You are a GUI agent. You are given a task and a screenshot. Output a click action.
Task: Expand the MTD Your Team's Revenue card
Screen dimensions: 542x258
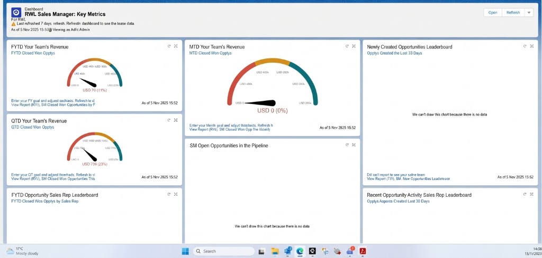click(x=354, y=46)
